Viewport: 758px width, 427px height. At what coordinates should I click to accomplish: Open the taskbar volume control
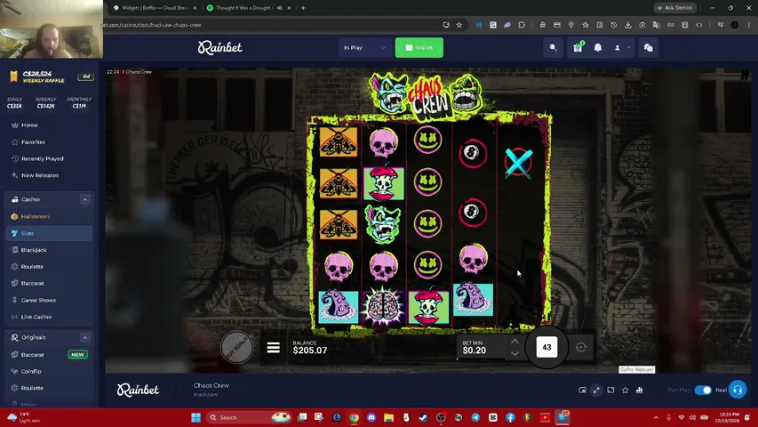(693, 417)
